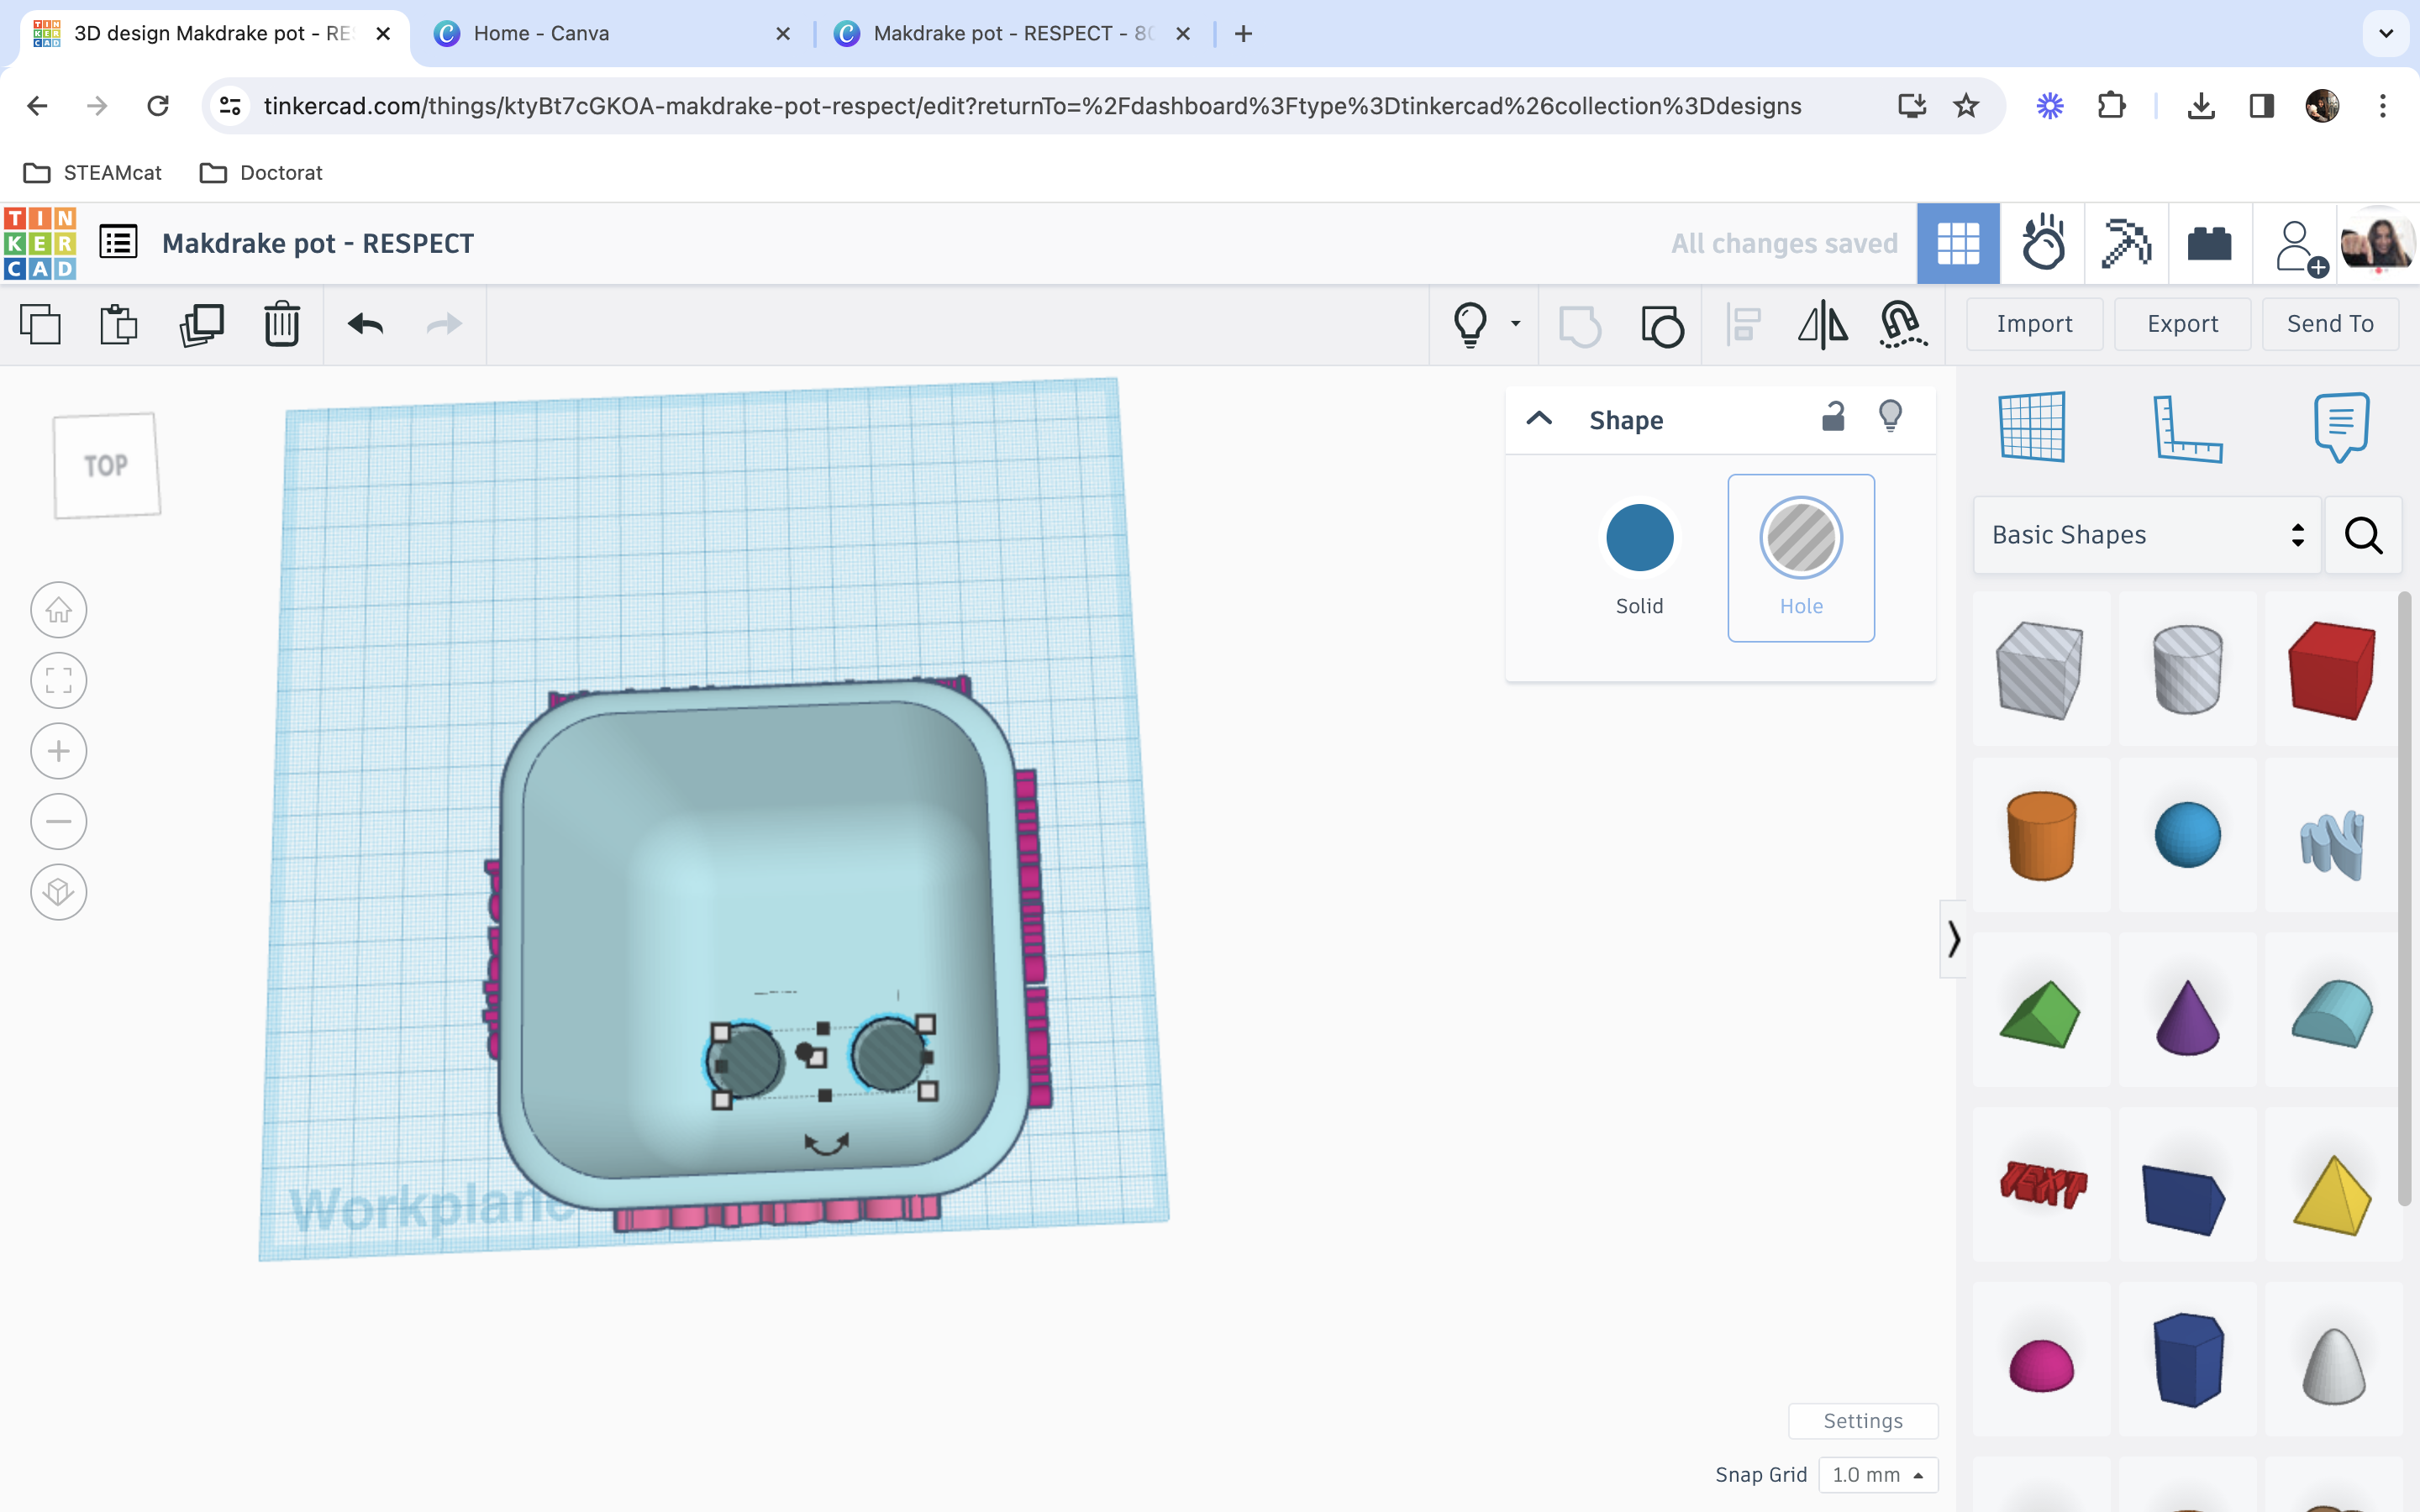The height and width of the screenshot is (1512, 2420).
Task: Expand the Snap Grid stepper
Action: [x=1918, y=1475]
